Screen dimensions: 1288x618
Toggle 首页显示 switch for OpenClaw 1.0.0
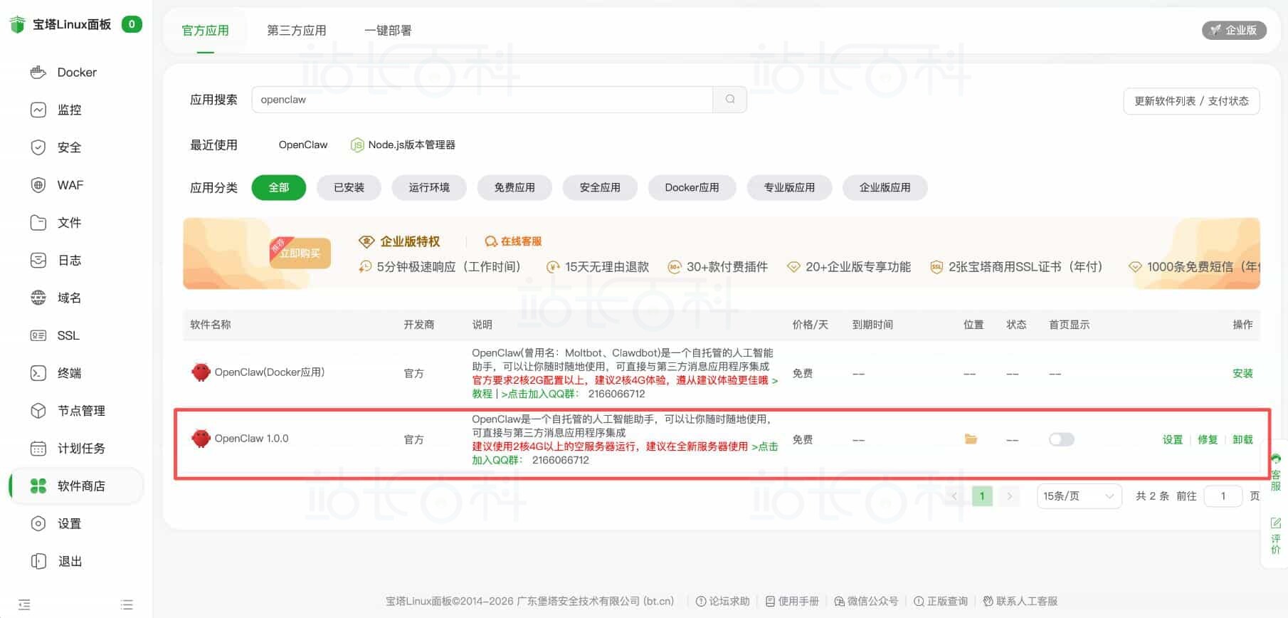click(1061, 439)
